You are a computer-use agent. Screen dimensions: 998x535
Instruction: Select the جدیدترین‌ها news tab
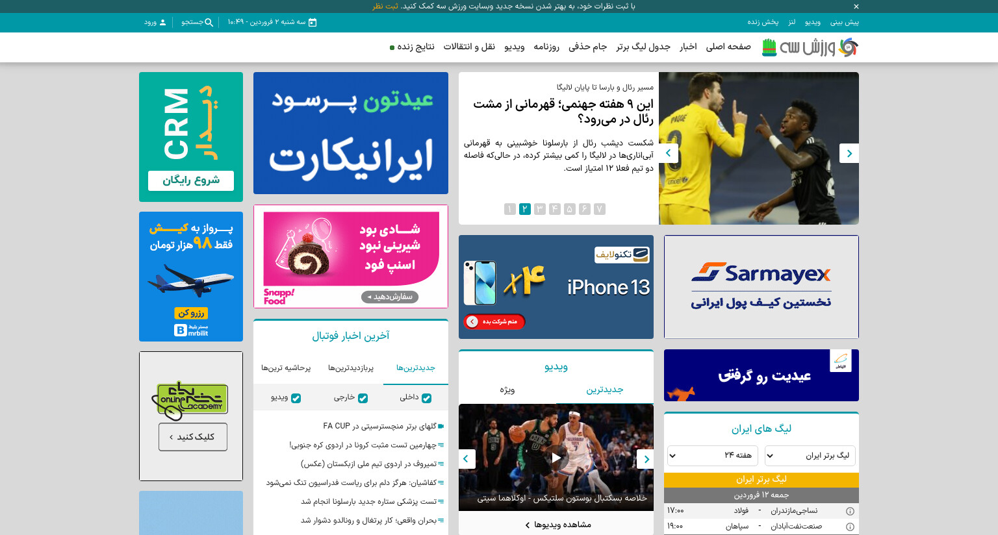(416, 368)
